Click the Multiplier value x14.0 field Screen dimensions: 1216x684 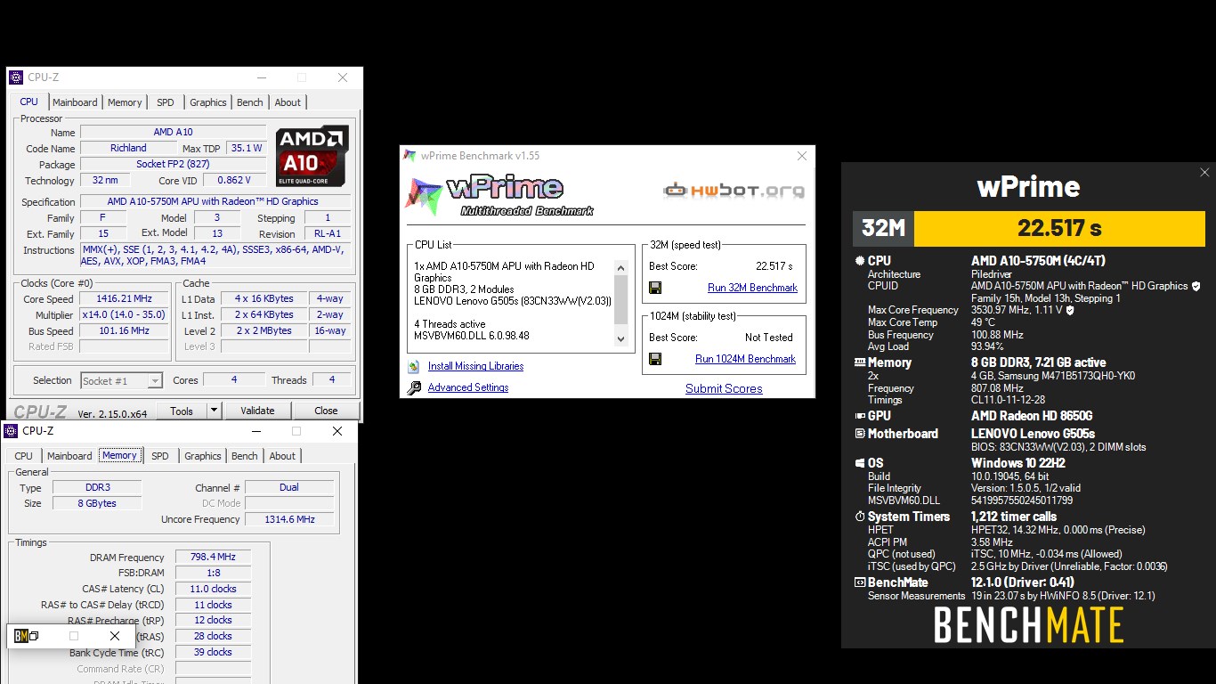point(124,315)
